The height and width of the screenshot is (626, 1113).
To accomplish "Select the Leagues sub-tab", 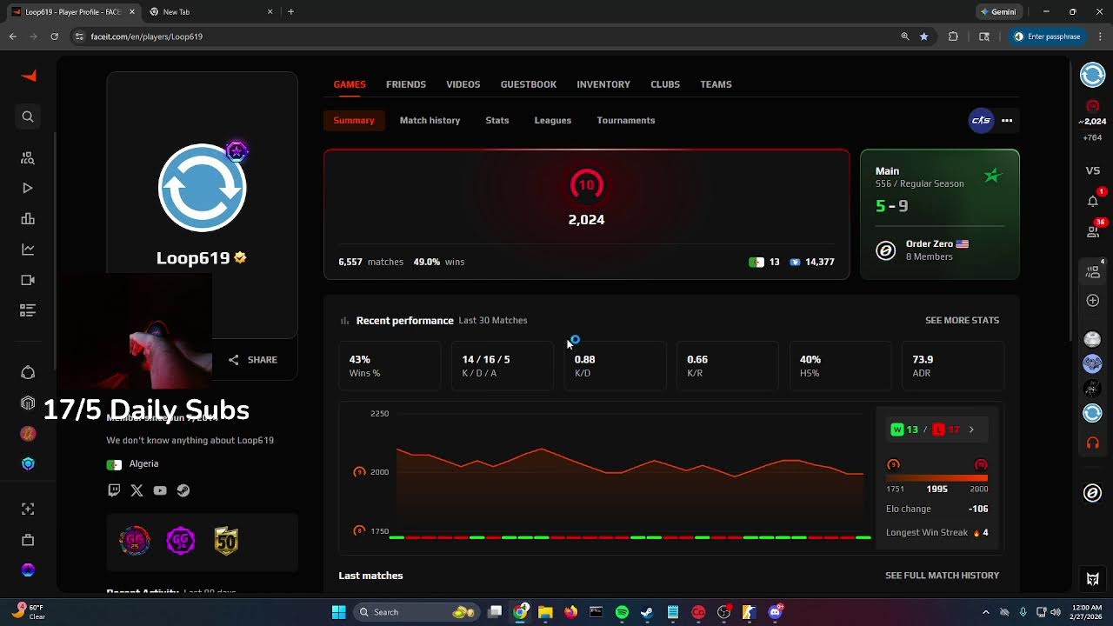I will point(553,120).
